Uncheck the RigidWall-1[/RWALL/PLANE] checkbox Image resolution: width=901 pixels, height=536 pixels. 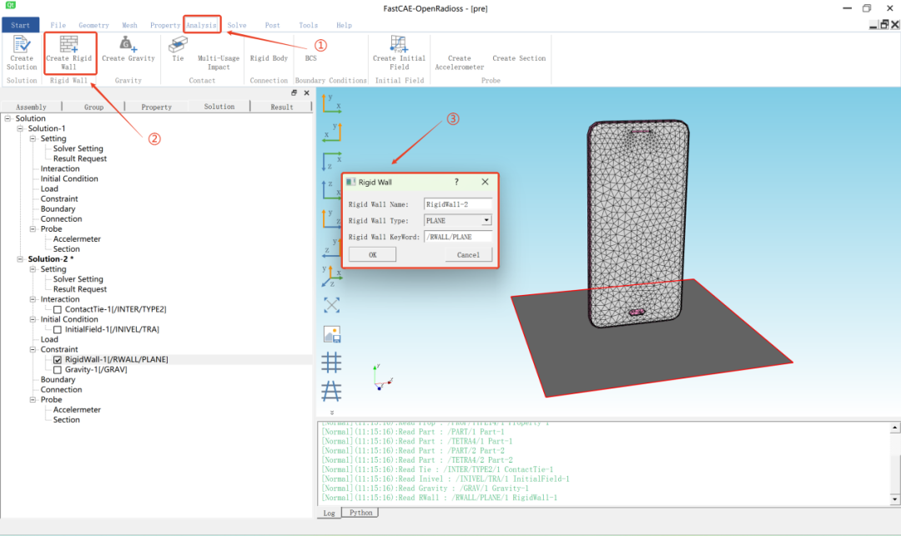[58, 360]
